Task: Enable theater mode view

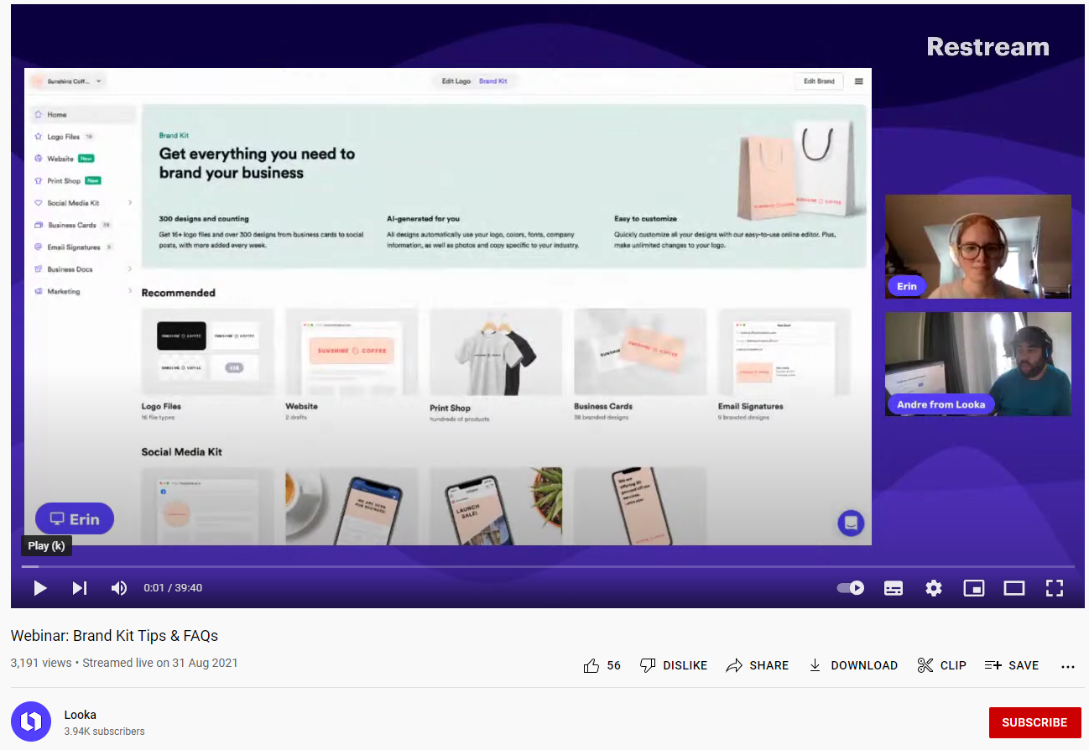Action: pyautogui.click(x=1014, y=588)
